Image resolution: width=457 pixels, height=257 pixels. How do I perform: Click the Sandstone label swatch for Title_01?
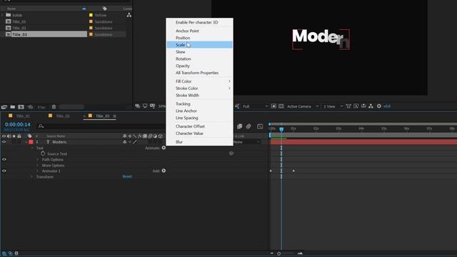tap(91, 21)
